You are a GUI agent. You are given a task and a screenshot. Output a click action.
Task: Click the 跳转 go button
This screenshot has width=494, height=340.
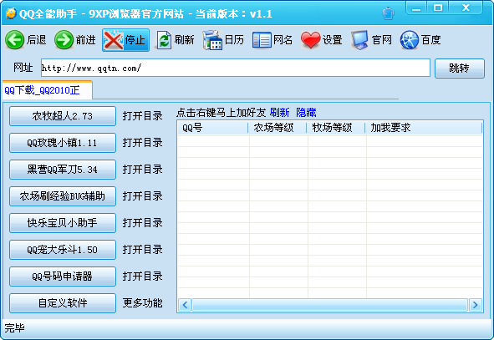(460, 68)
